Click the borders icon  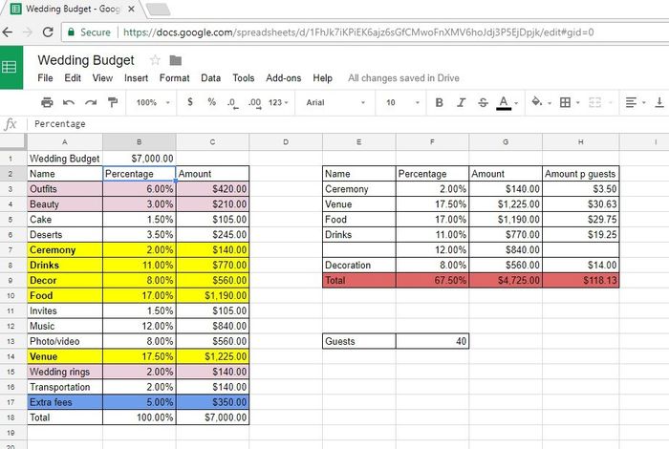tap(565, 102)
